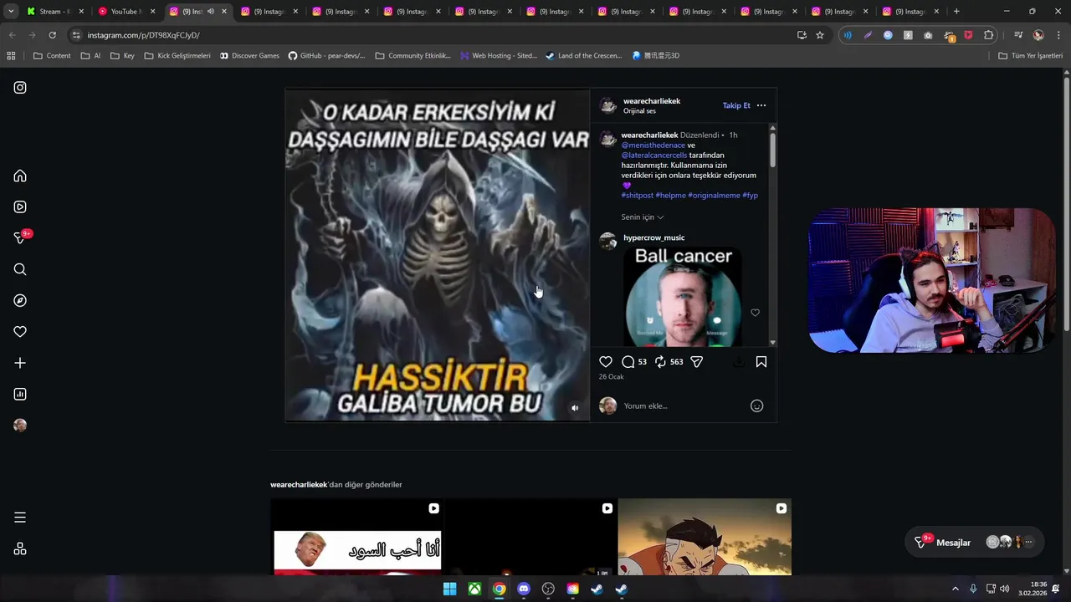Click the address bar URL
The image size is (1071, 602).
143,35
